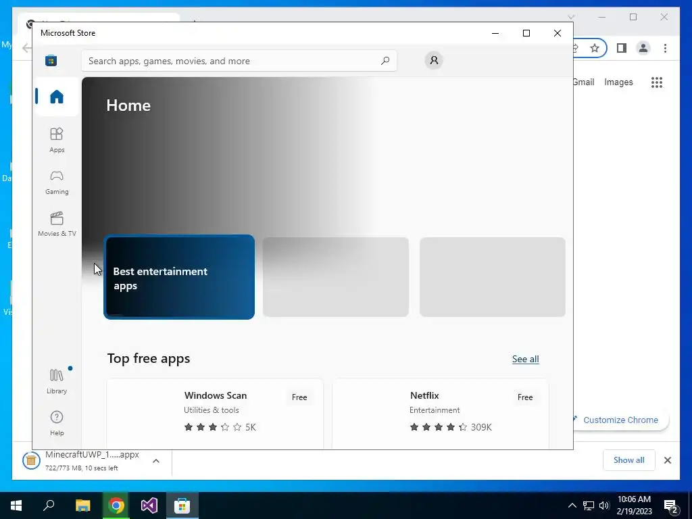
Task: Toggle Chrome side panel icon
Action: coord(622,48)
